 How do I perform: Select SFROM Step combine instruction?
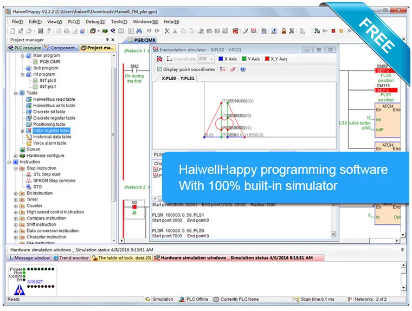(54, 181)
